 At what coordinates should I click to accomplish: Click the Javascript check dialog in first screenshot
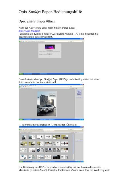(x=50, y=51)
